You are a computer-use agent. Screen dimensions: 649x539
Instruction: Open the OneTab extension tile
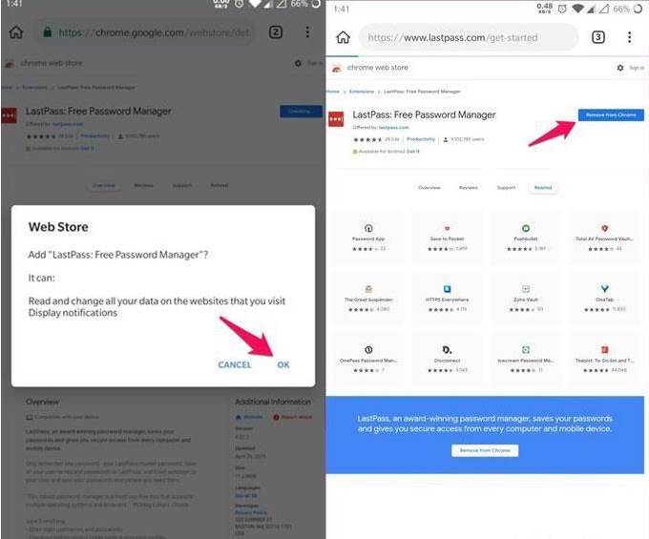tap(605, 298)
